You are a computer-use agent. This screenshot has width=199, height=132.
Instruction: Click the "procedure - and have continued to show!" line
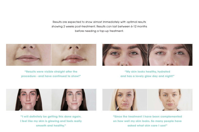pos(51,76)
